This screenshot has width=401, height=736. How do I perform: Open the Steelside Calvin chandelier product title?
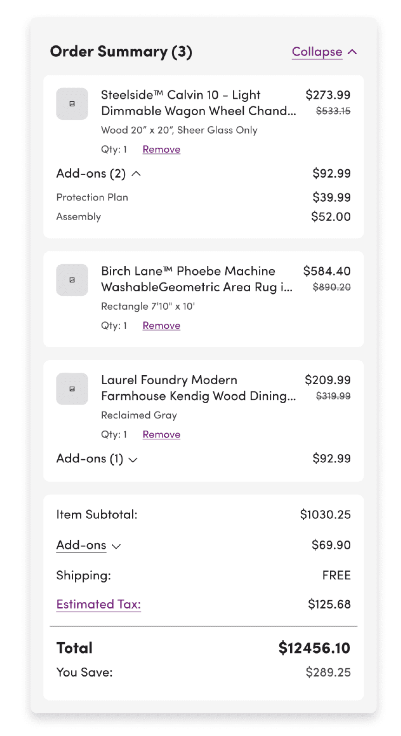[198, 103]
